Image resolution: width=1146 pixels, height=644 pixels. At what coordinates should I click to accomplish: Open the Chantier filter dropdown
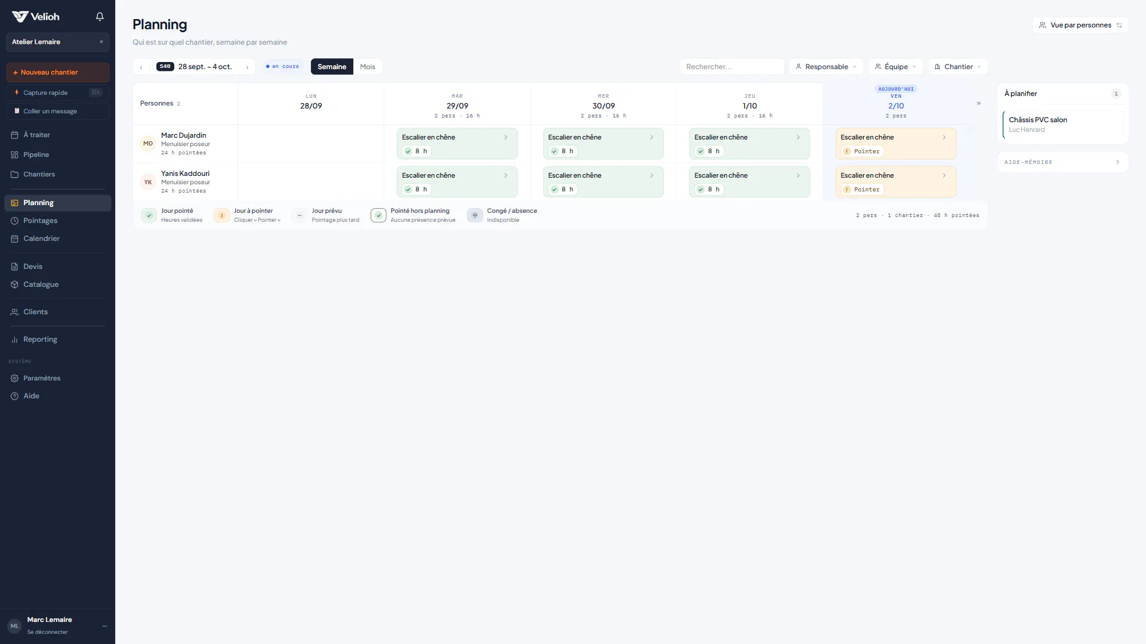coord(957,67)
